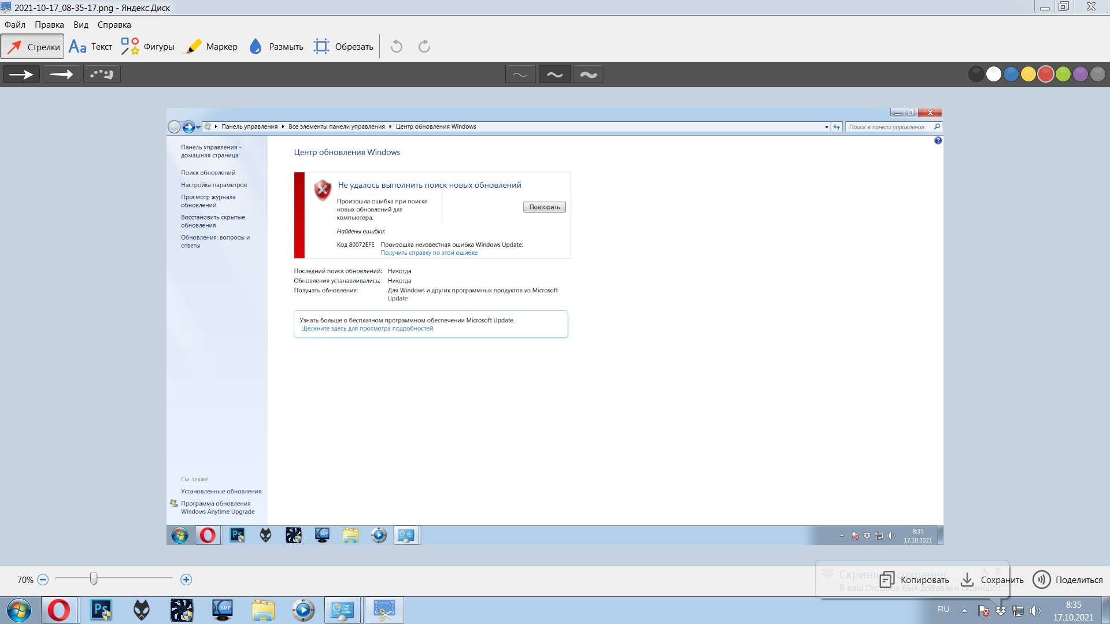Click the network tray icon
The width and height of the screenshot is (1110, 624).
[x=1018, y=611]
